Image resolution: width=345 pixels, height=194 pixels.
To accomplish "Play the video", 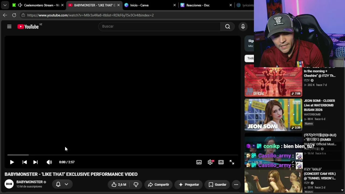I will (12, 162).
